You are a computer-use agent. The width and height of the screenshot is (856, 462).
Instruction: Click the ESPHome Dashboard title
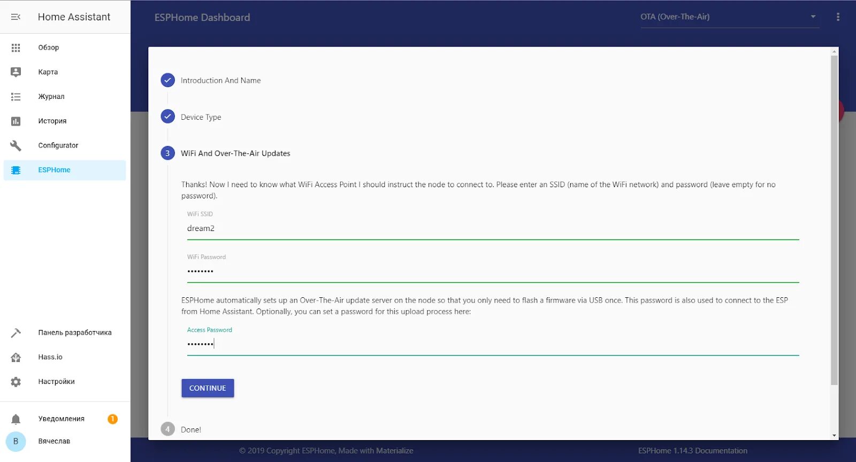click(202, 18)
